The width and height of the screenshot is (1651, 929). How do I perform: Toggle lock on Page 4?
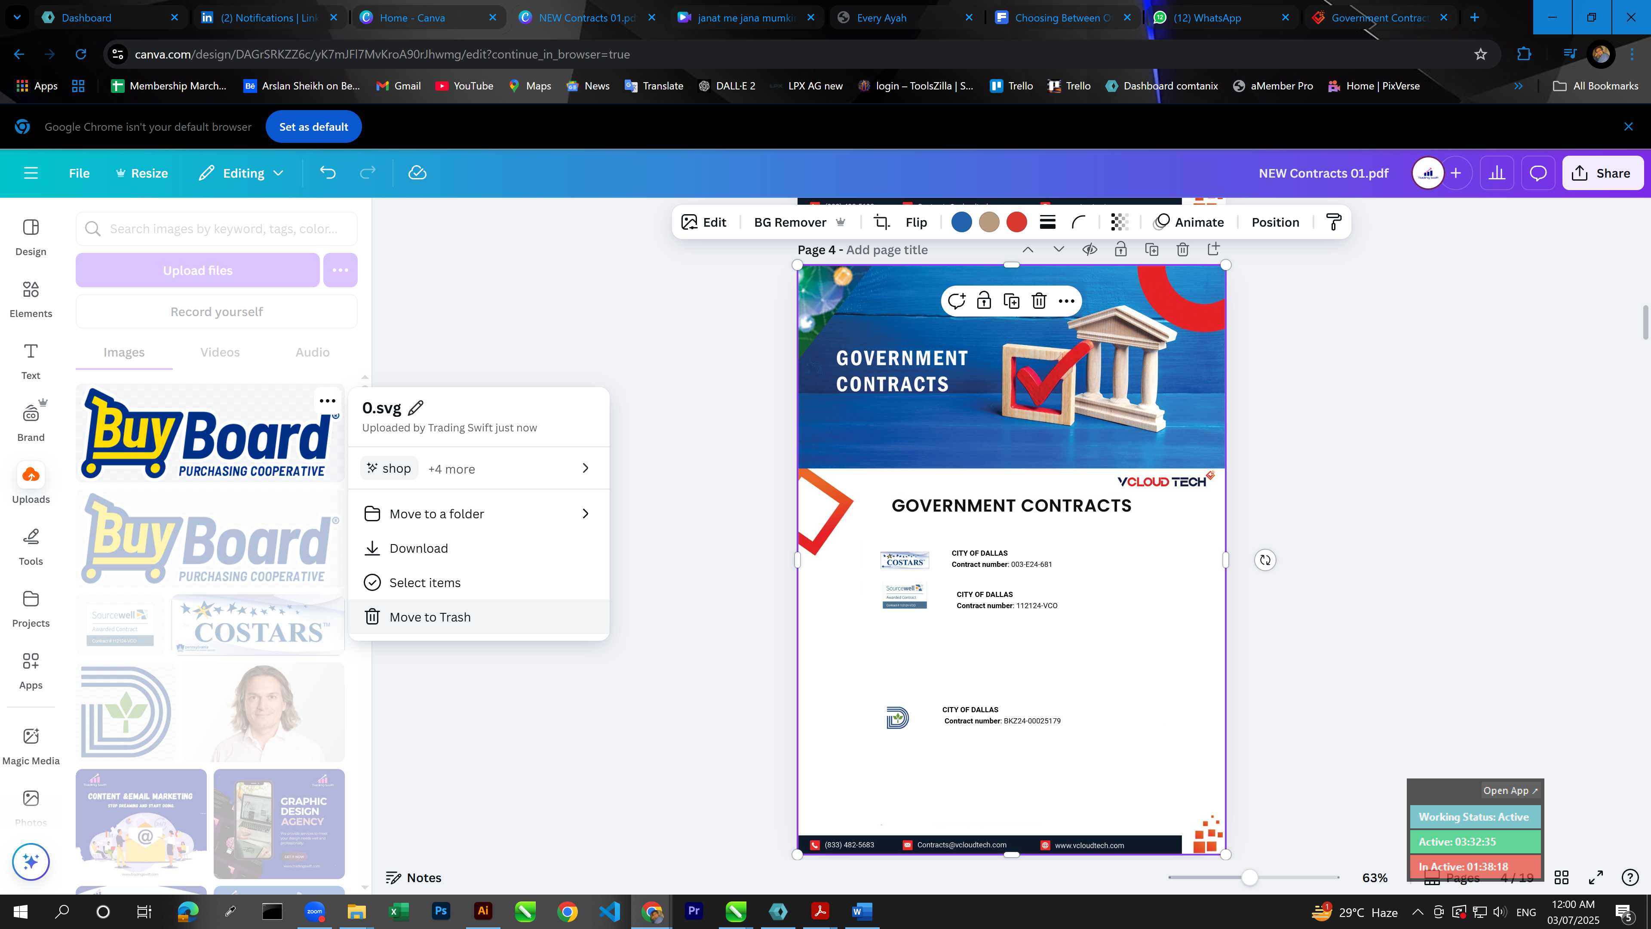tap(1120, 249)
